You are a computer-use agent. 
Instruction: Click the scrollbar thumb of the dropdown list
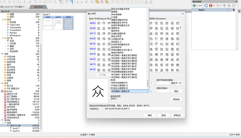[148, 83]
